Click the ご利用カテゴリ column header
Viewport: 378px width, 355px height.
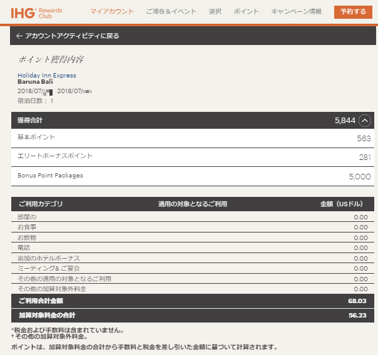coord(41,204)
